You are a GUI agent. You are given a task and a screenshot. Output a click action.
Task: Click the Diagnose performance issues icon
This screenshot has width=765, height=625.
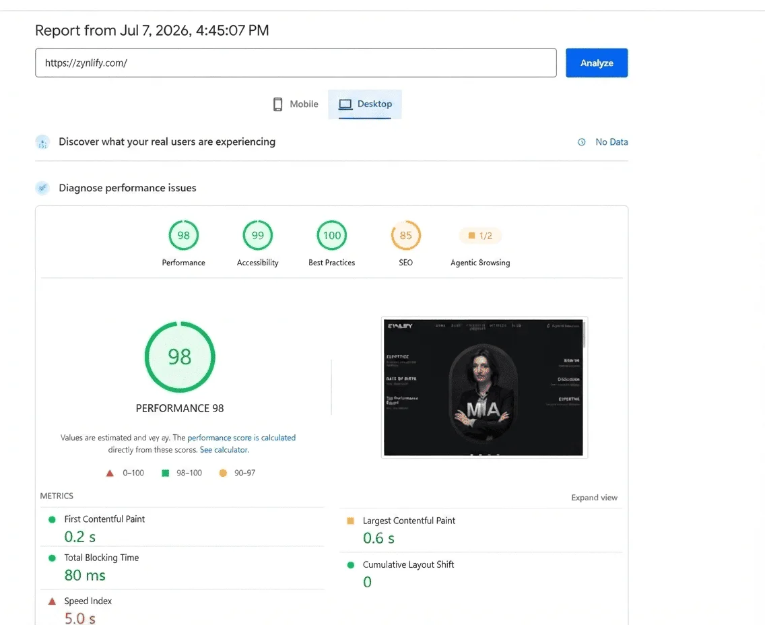(x=42, y=188)
